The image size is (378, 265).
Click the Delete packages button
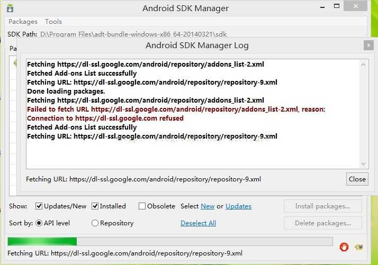pos(323,223)
